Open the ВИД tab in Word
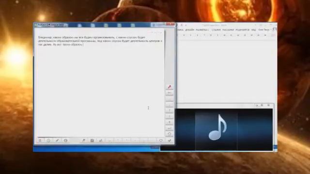The image size is (310, 174). pyautogui.click(x=253, y=30)
